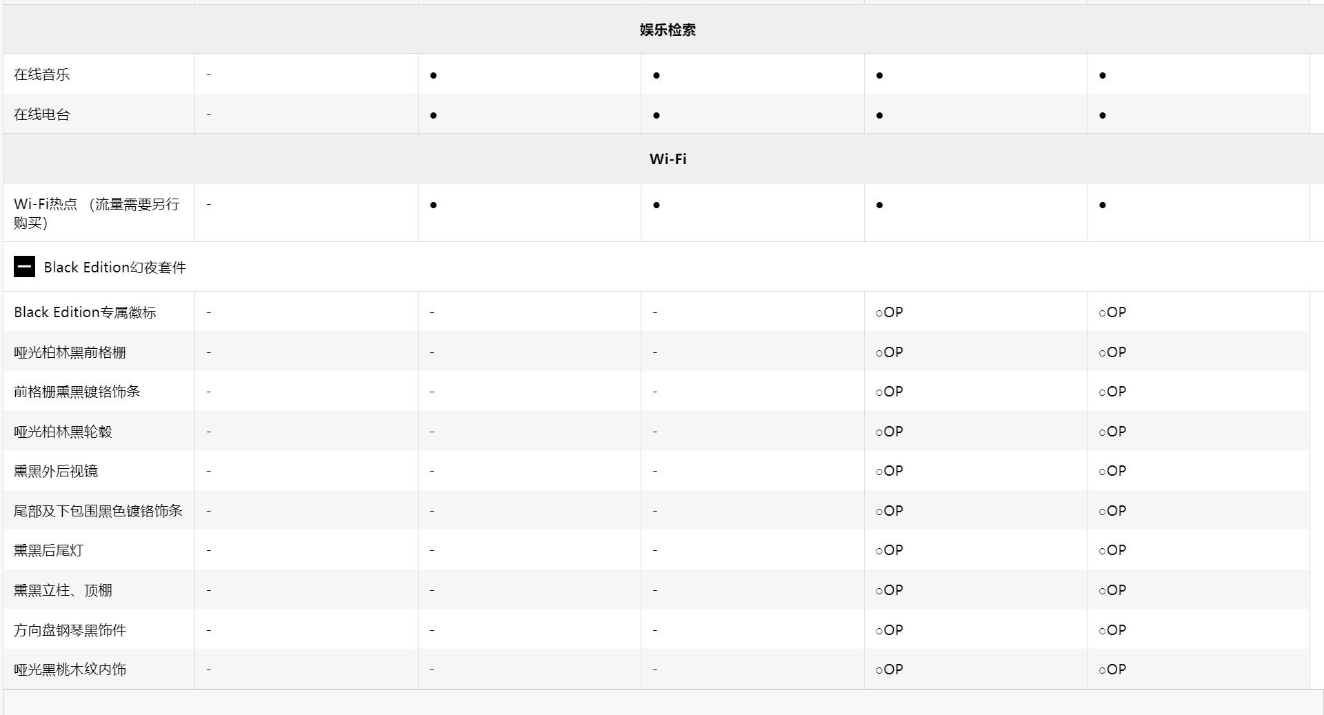Select the 熏黑立柱、顶棚 row label
The height and width of the screenshot is (715, 1324).
[63, 590]
